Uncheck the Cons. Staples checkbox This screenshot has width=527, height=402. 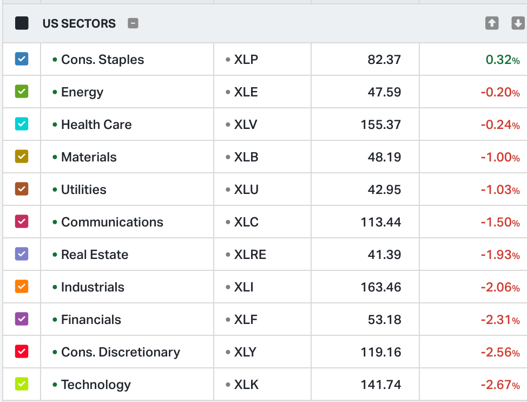point(22,59)
